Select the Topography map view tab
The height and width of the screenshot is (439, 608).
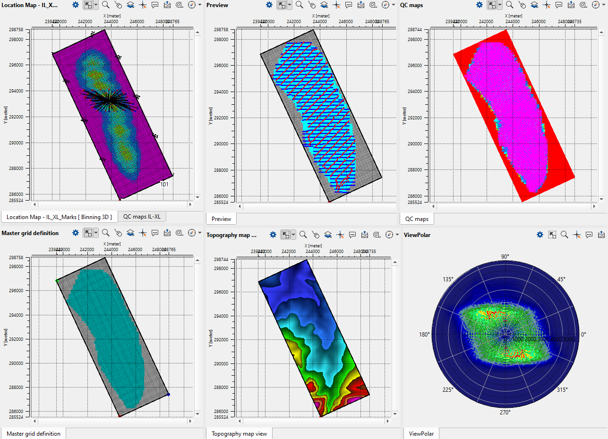coord(239,434)
